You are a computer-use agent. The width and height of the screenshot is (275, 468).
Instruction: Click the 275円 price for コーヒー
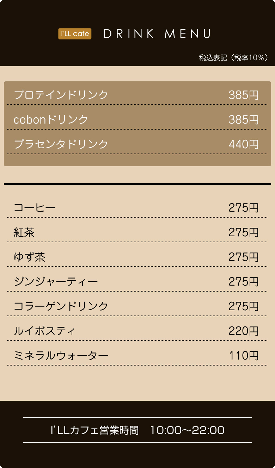tap(244, 207)
